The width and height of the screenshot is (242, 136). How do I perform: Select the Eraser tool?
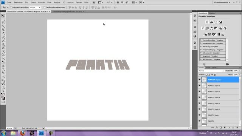3,51
